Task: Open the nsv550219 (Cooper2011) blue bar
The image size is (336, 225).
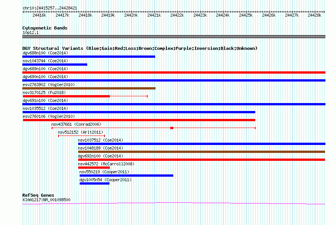Action: (x=126, y=176)
